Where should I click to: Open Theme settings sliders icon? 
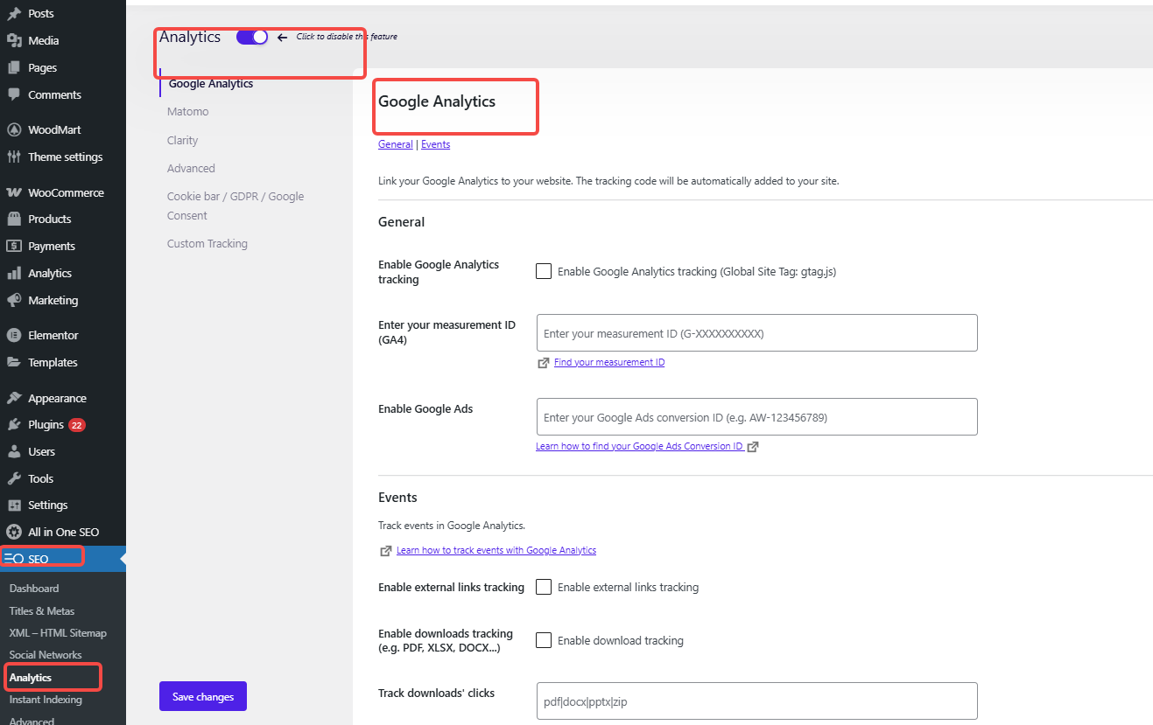14,157
